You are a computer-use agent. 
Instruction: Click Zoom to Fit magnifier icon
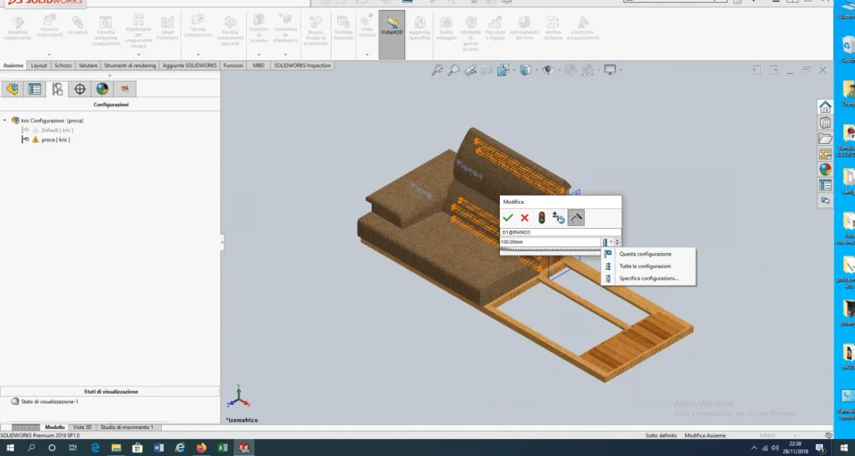(x=436, y=70)
